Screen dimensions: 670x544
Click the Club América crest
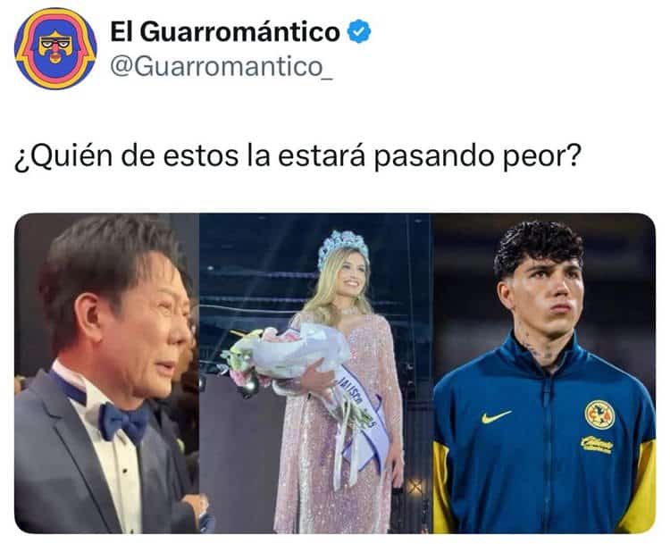(599, 414)
